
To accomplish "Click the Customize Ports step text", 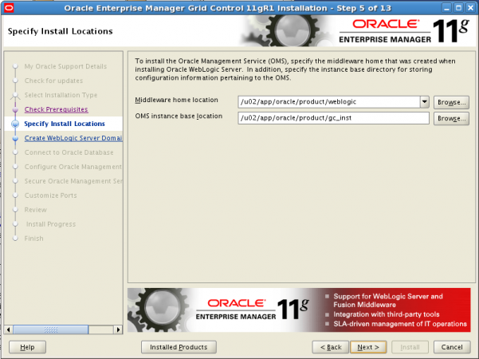I will (x=51, y=195).
